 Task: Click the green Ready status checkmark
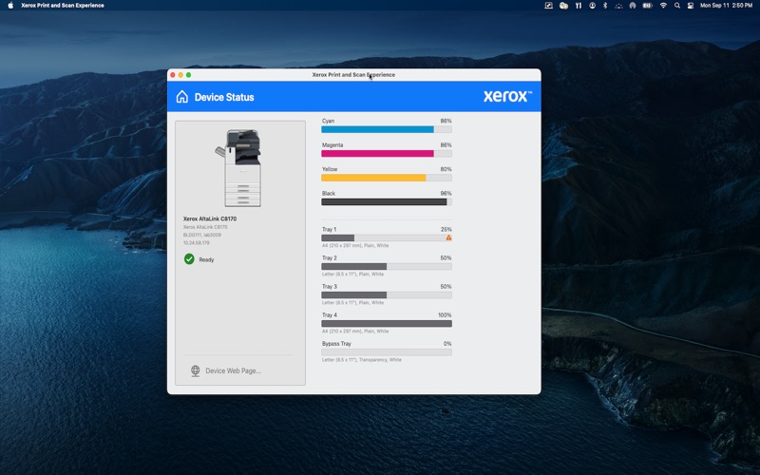pos(189,259)
